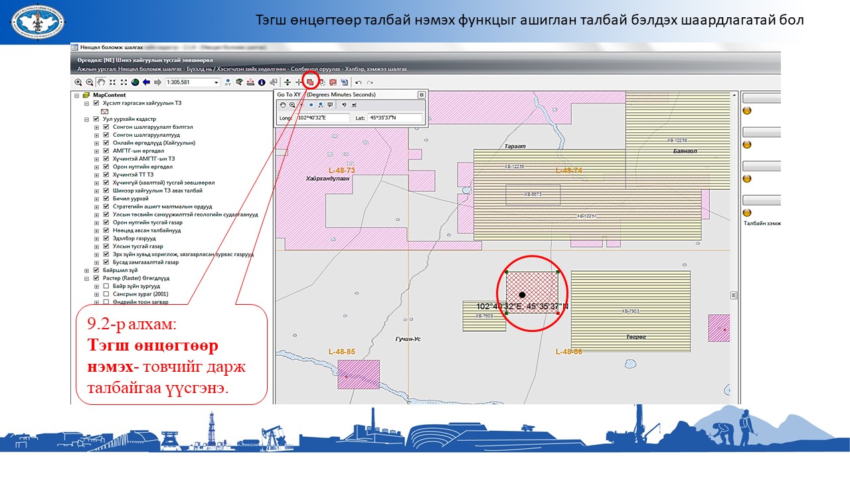Image resolution: width=850 pixels, height=478 pixels.
Task: Click the Zoom In magnifier tool
Action: [x=78, y=82]
